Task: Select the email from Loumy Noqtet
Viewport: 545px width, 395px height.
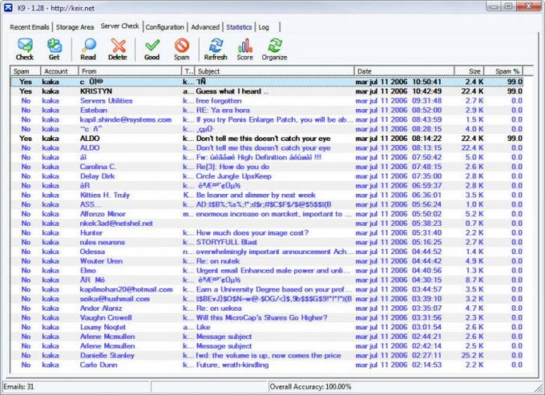Action: [267, 327]
